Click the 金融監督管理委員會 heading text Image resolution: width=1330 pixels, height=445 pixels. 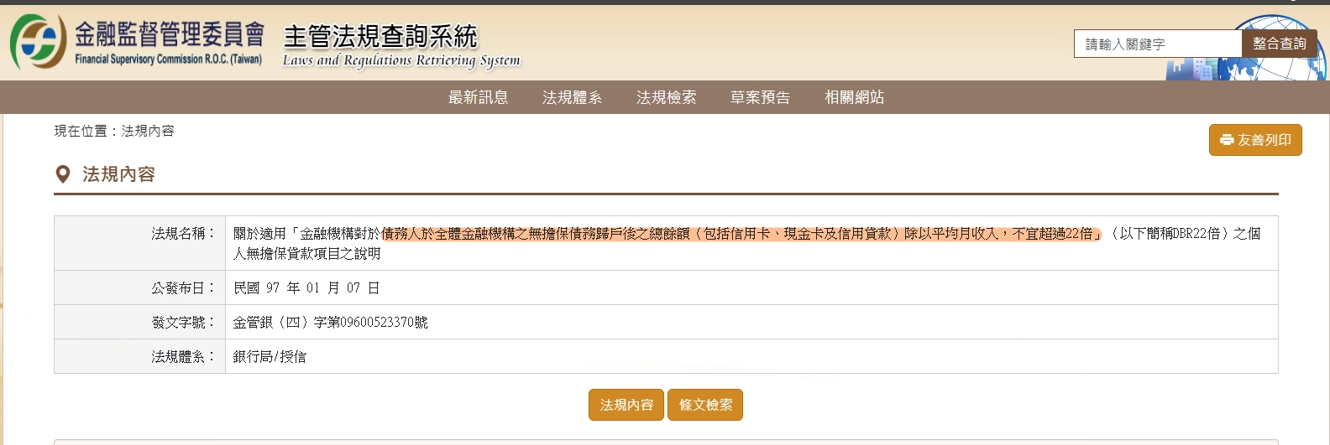[x=169, y=34]
